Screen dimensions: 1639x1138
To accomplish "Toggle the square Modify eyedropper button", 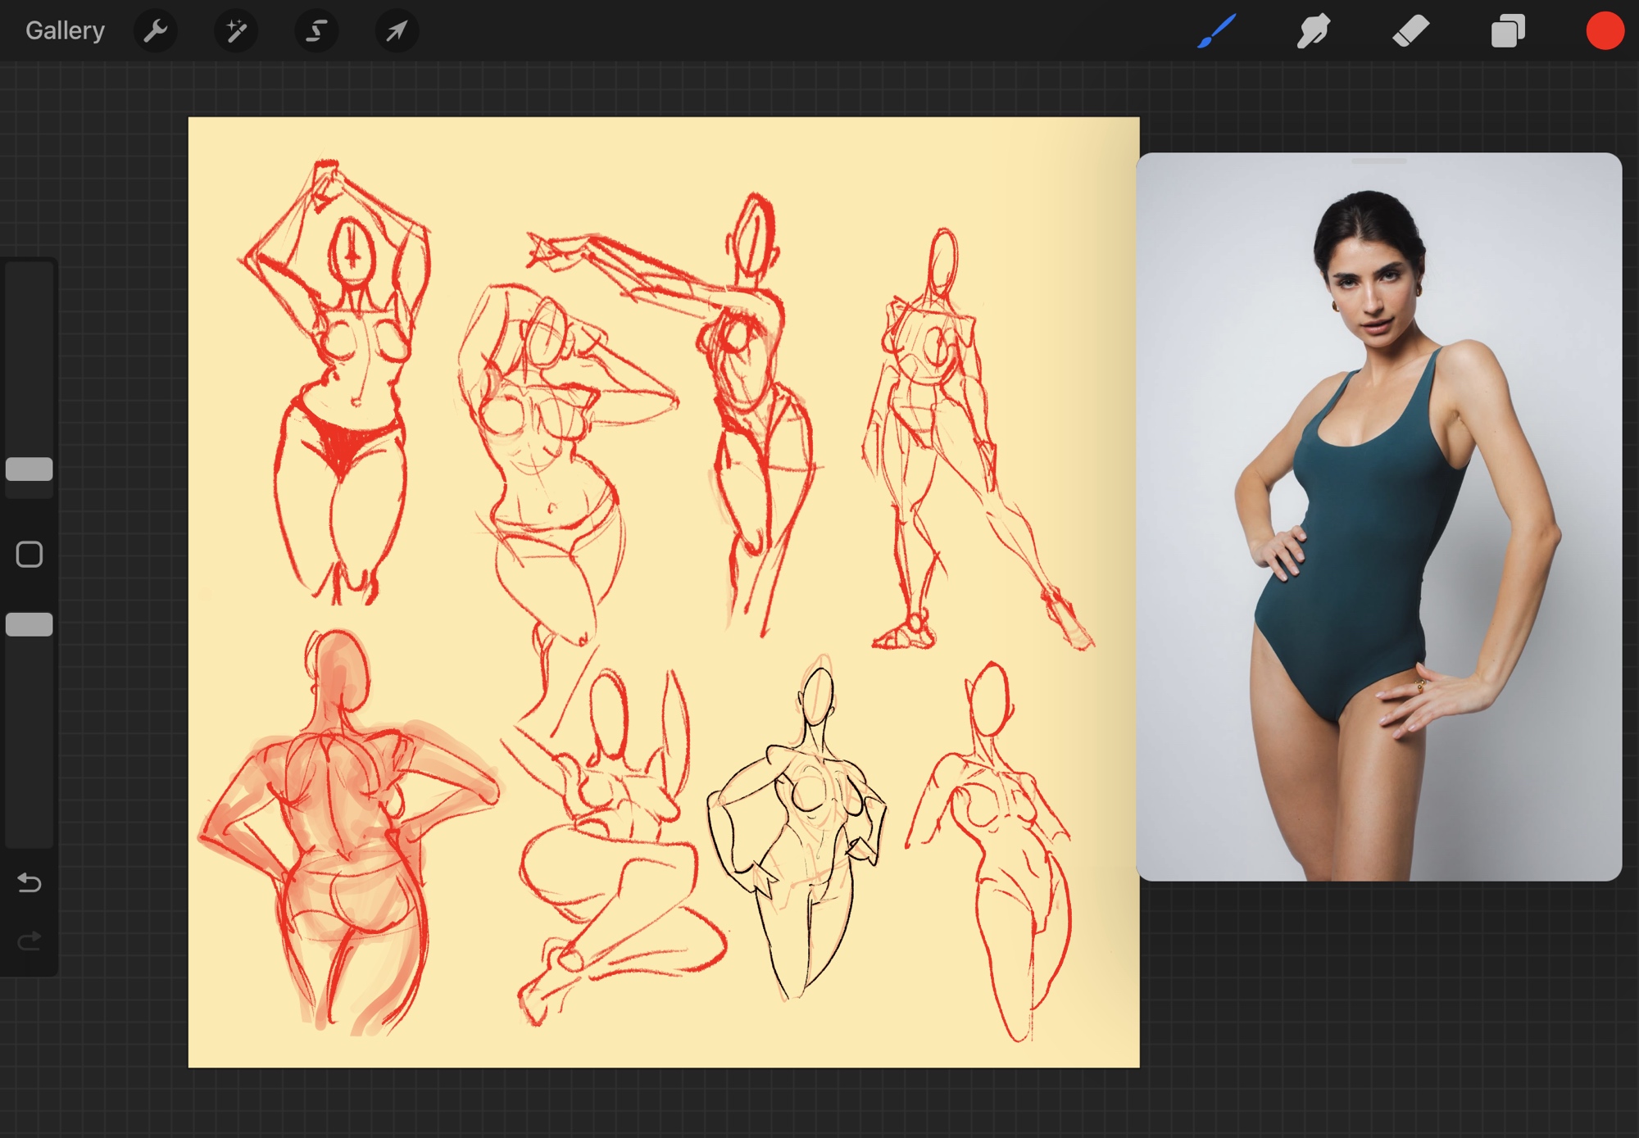I will (30, 555).
